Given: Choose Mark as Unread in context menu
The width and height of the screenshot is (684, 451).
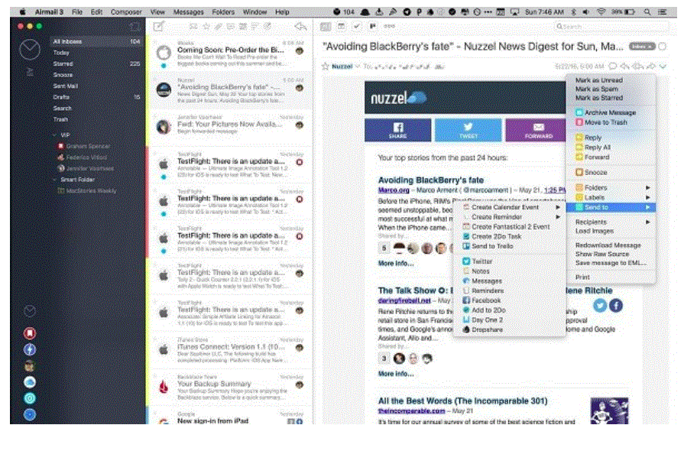Looking at the screenshot, I should point(611,80).
